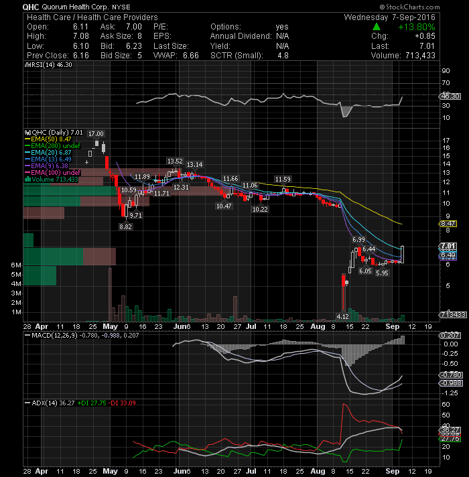Click the RSI(14) 46.30 indicator label
The height and width of the screenshot is (477, 469).
click(48, 65)
